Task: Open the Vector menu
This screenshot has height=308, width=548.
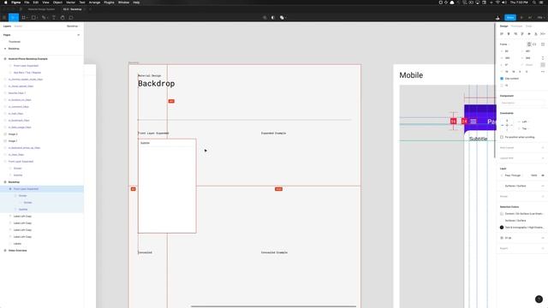Action: click(x=70, y=3)
